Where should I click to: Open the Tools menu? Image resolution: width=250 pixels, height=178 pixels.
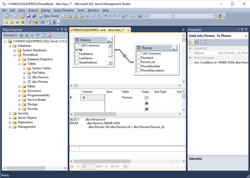81,10
